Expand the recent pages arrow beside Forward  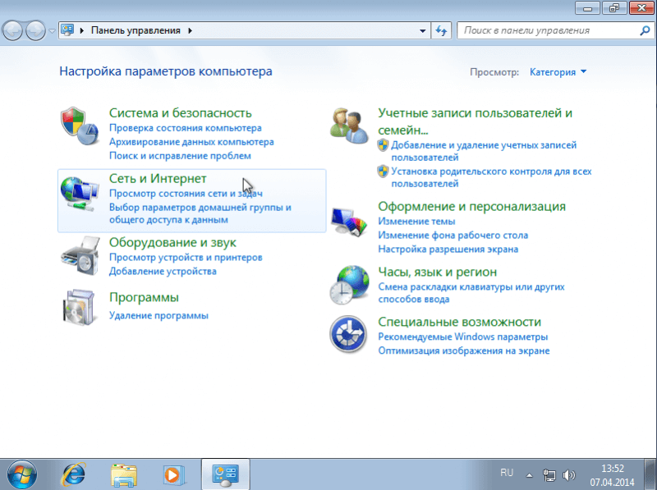[x=53, y=30]
